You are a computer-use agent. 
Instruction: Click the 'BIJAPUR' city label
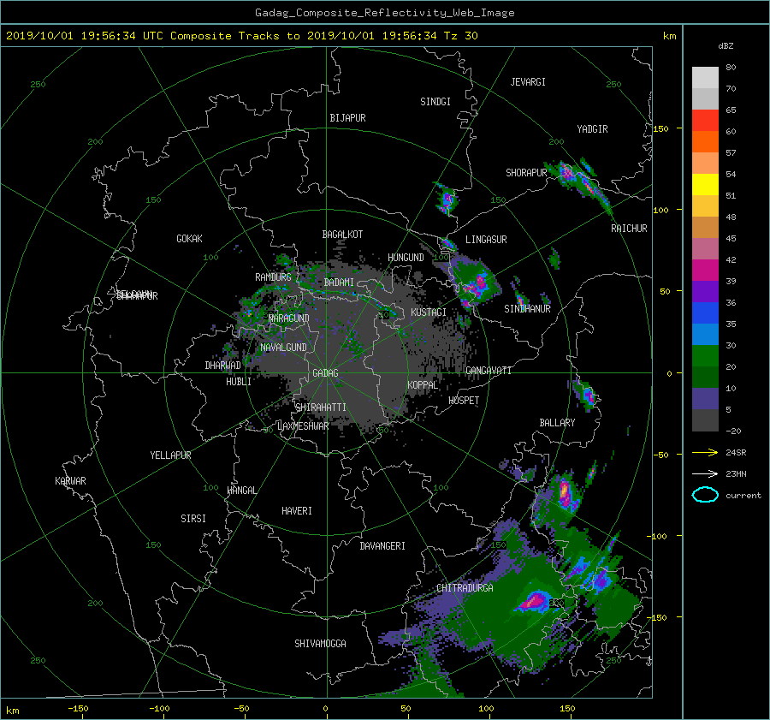pos(347,118)
